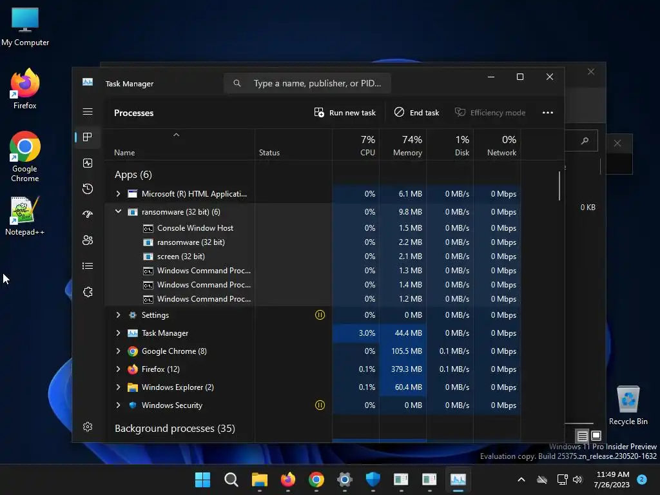Expand the Google Chrome (8) group
Image resolution: width=660 pixels, height=495 pixels.
coord(119,351)
